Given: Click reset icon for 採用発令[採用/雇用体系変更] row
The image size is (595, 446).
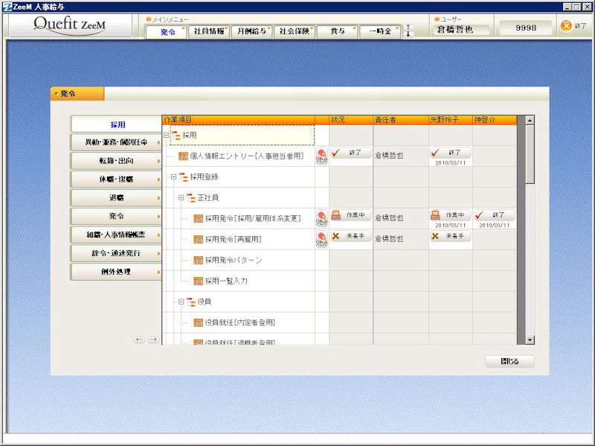Looking at the screenshot, I should pos(322,219).
